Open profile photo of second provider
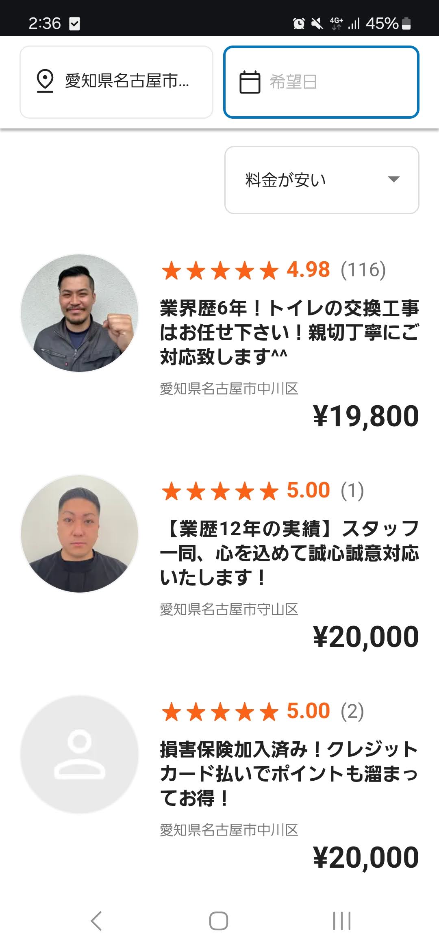 click(x=80, y=534)
